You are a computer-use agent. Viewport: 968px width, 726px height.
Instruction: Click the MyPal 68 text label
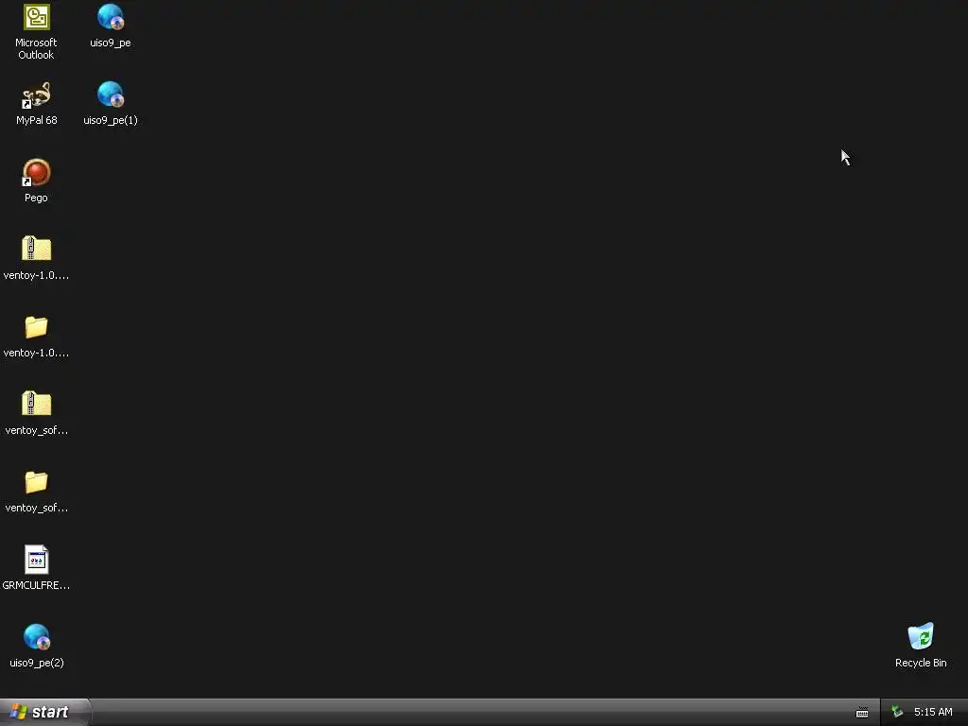(x=37, y=120)
